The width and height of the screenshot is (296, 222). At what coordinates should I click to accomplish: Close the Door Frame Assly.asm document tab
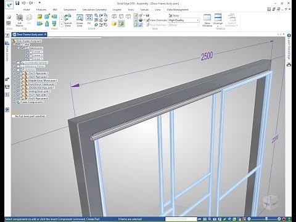pyautogui.click(x=45, y=35)
